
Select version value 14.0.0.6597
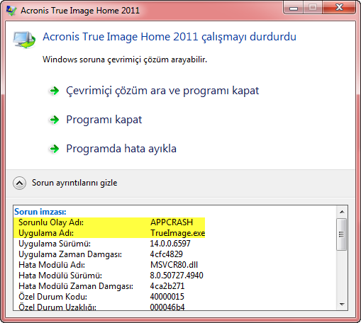pos(170,244)
